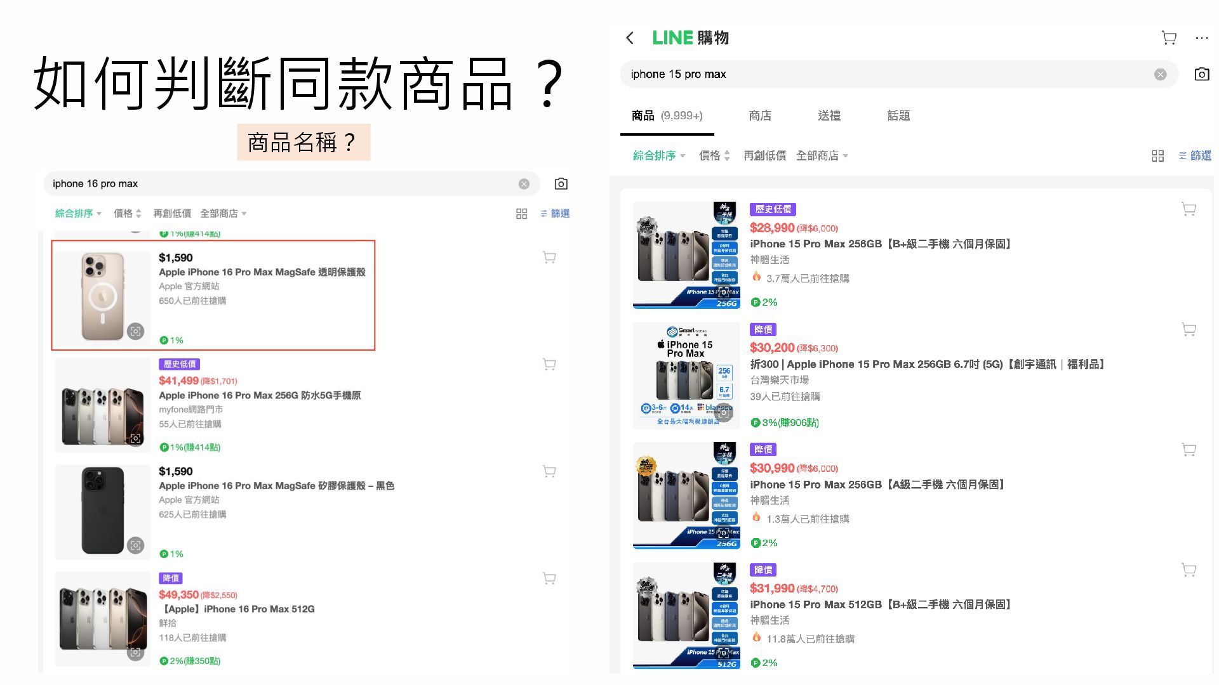The image size is (1219, 685).
Task: Click store name myfone網路門市
Action: [x=191, y=410]
